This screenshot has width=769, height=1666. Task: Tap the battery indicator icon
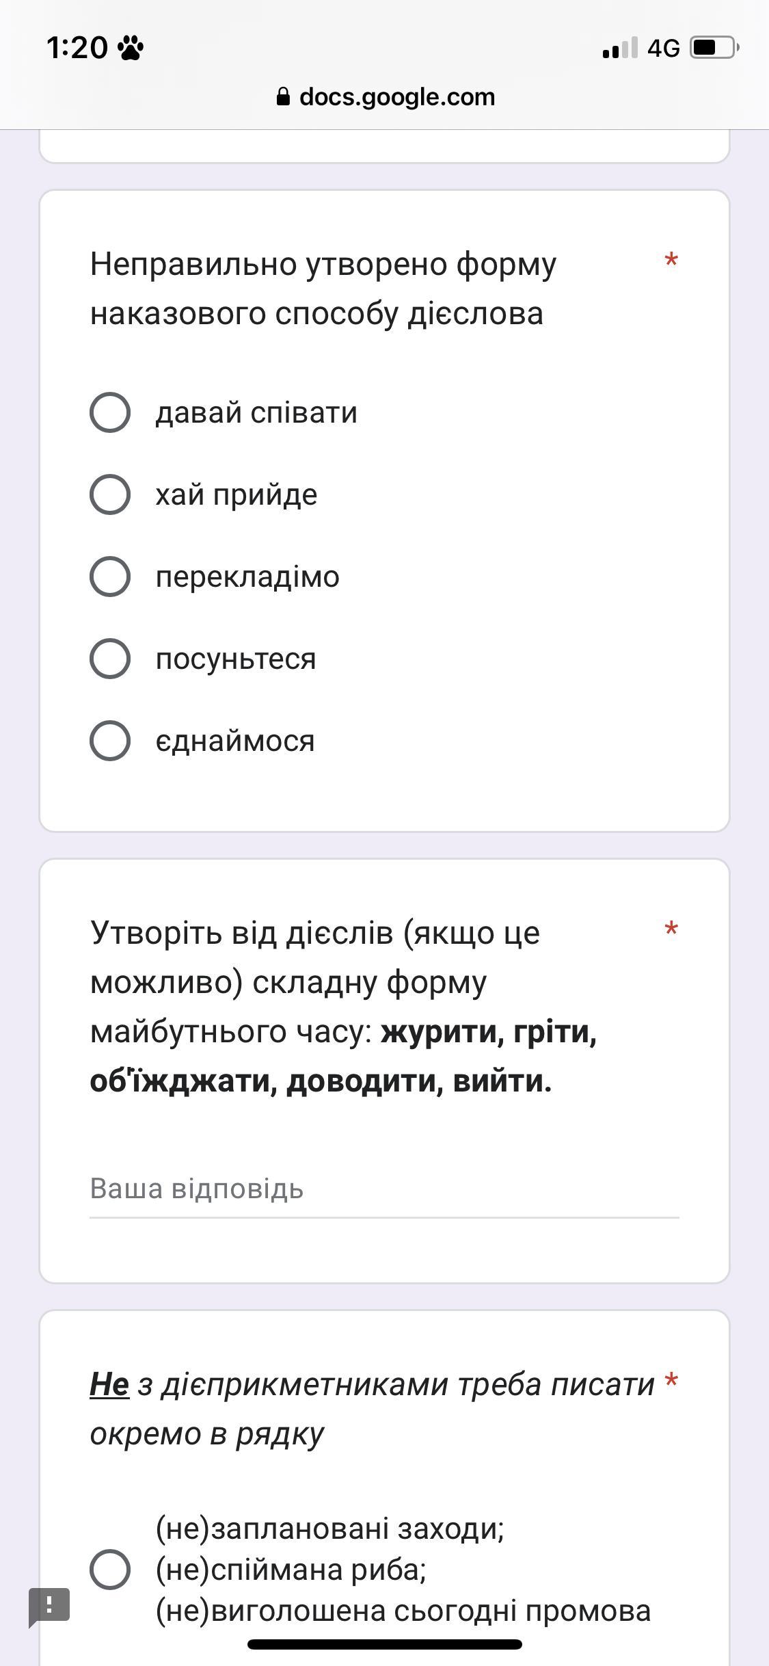(714, 48)
